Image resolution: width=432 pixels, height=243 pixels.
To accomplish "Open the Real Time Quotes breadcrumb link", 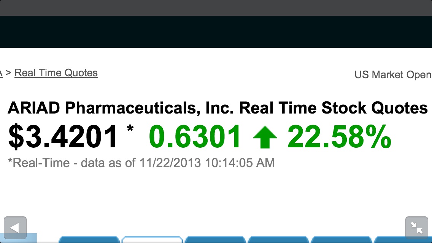I will [x=56, y=73].
